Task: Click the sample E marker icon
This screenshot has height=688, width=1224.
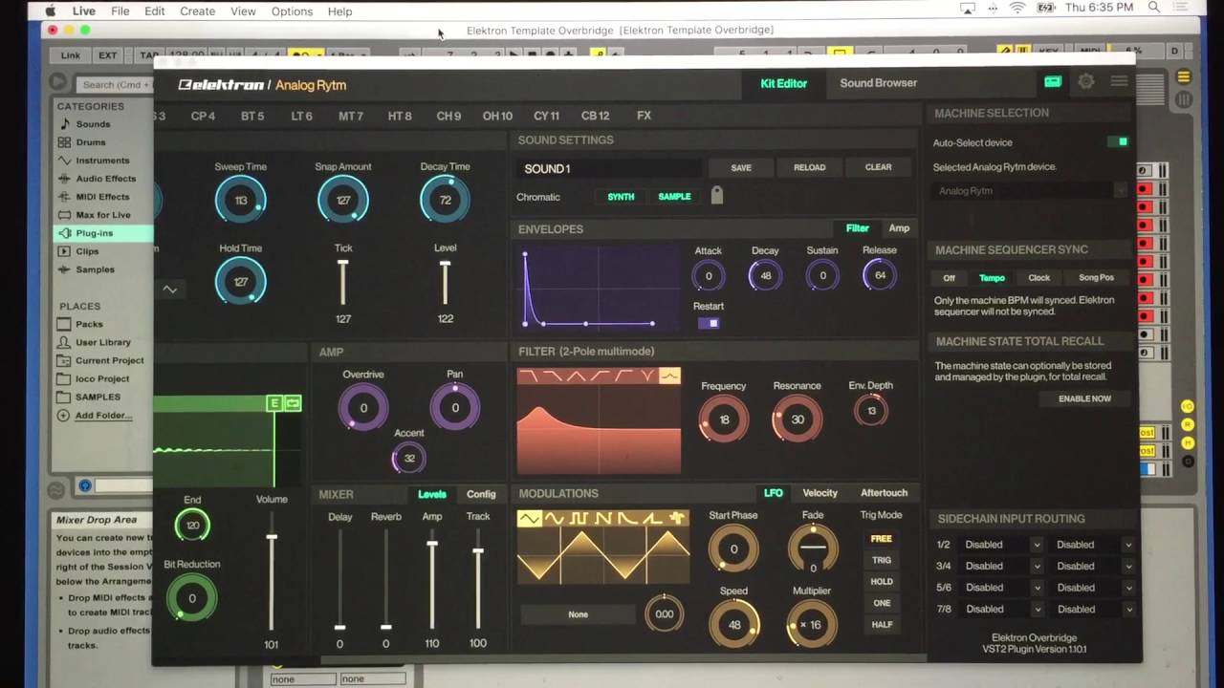Action: tap(274, 404)
